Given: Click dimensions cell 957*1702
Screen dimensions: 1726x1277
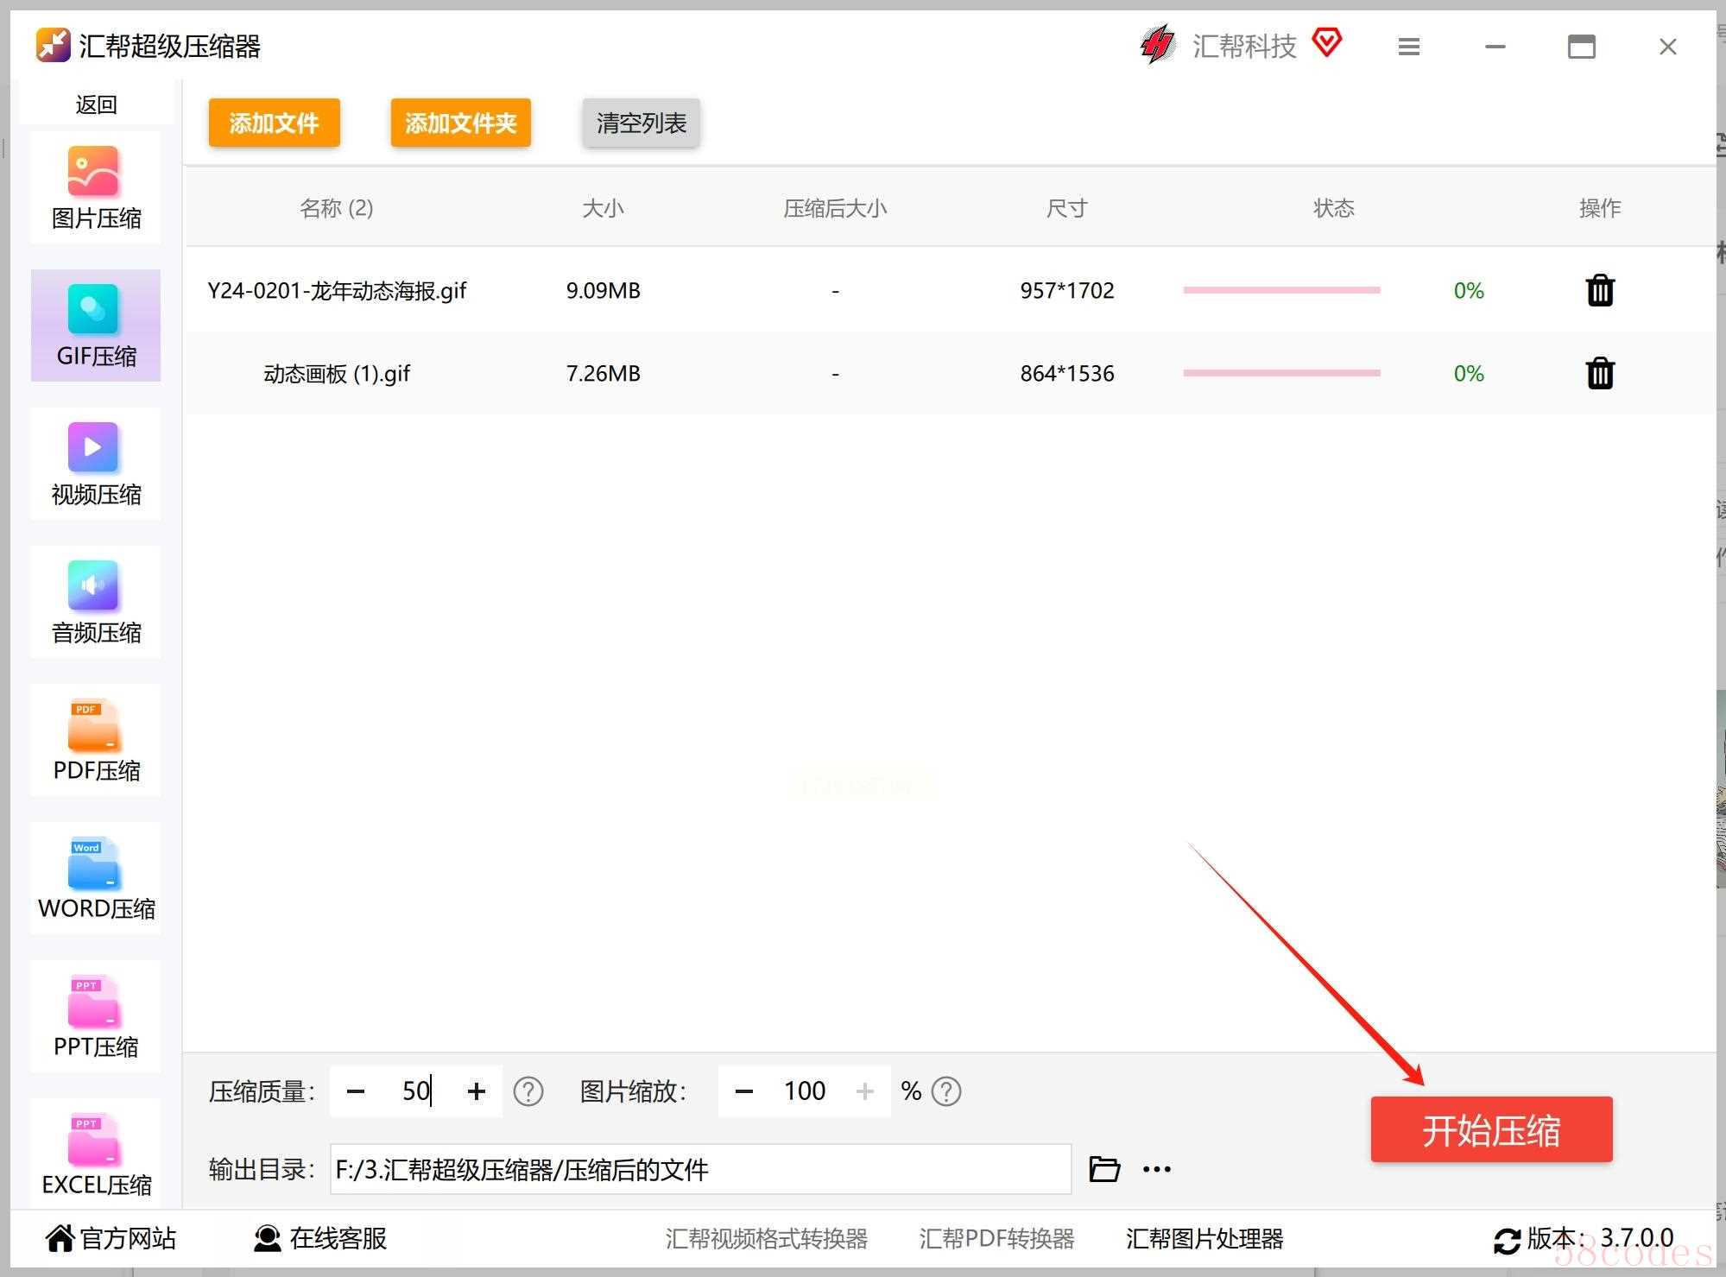Looking at the screenshot, I should coord(1067,291).
